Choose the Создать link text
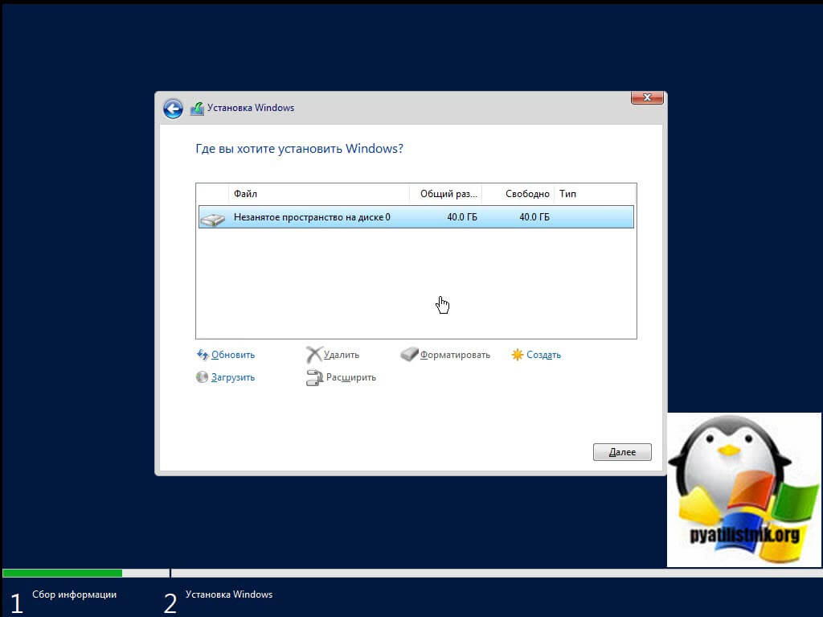Screen dimensions: 823x617 pos(544,355)
